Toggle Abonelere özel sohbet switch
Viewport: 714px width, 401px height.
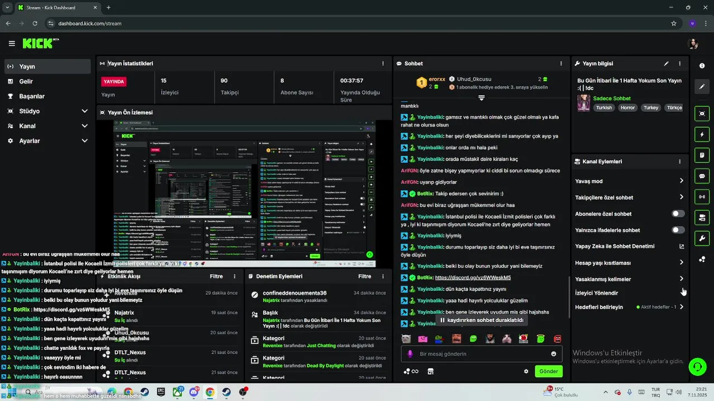tap(678, 214)
